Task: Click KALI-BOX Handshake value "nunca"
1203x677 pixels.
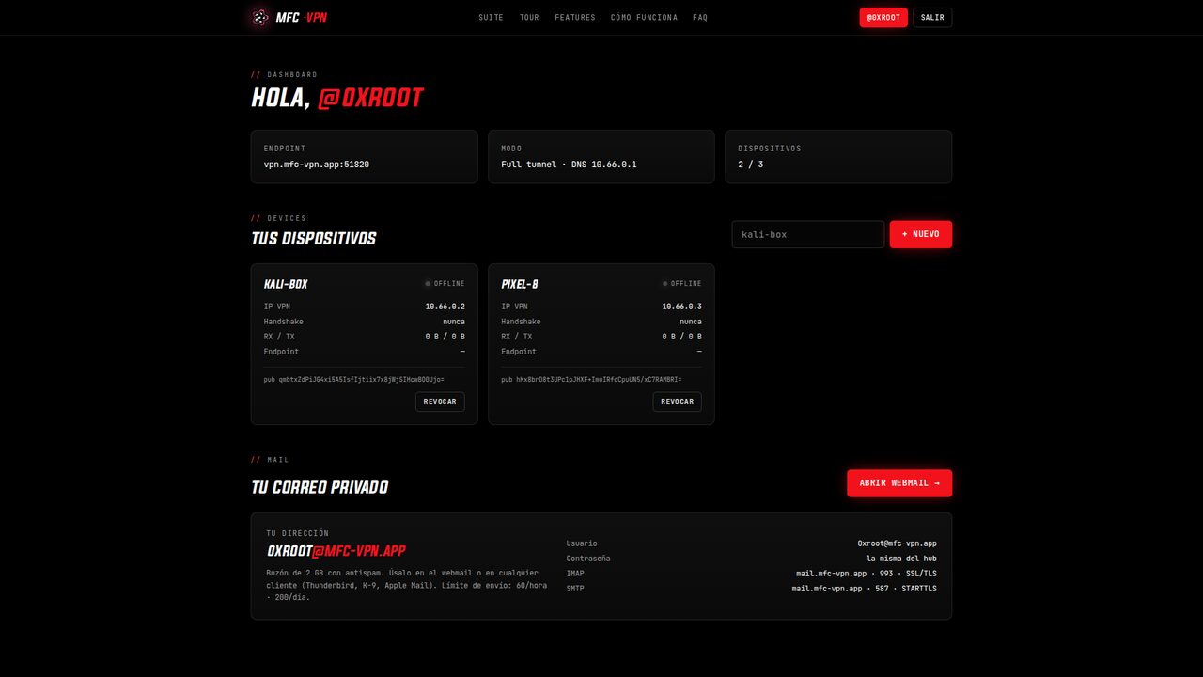Action: pyautogui.click(x=454, y=322)
